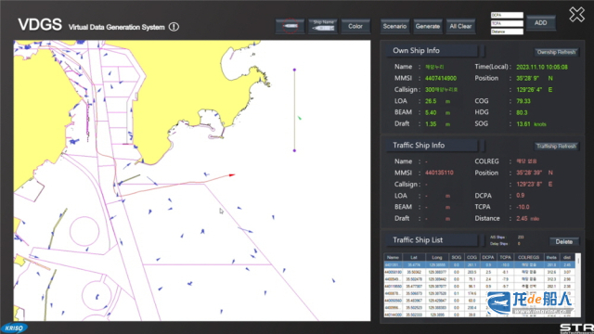Viewport: 594px width, 334px height.
Task: Sort the list by DCPA column header
Action: (488, 257)
